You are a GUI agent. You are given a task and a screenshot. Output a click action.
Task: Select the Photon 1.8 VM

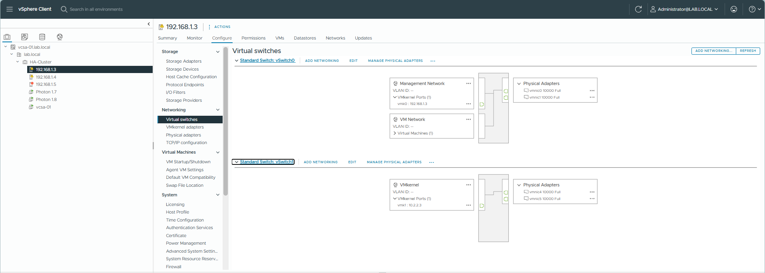coord(46,99)
